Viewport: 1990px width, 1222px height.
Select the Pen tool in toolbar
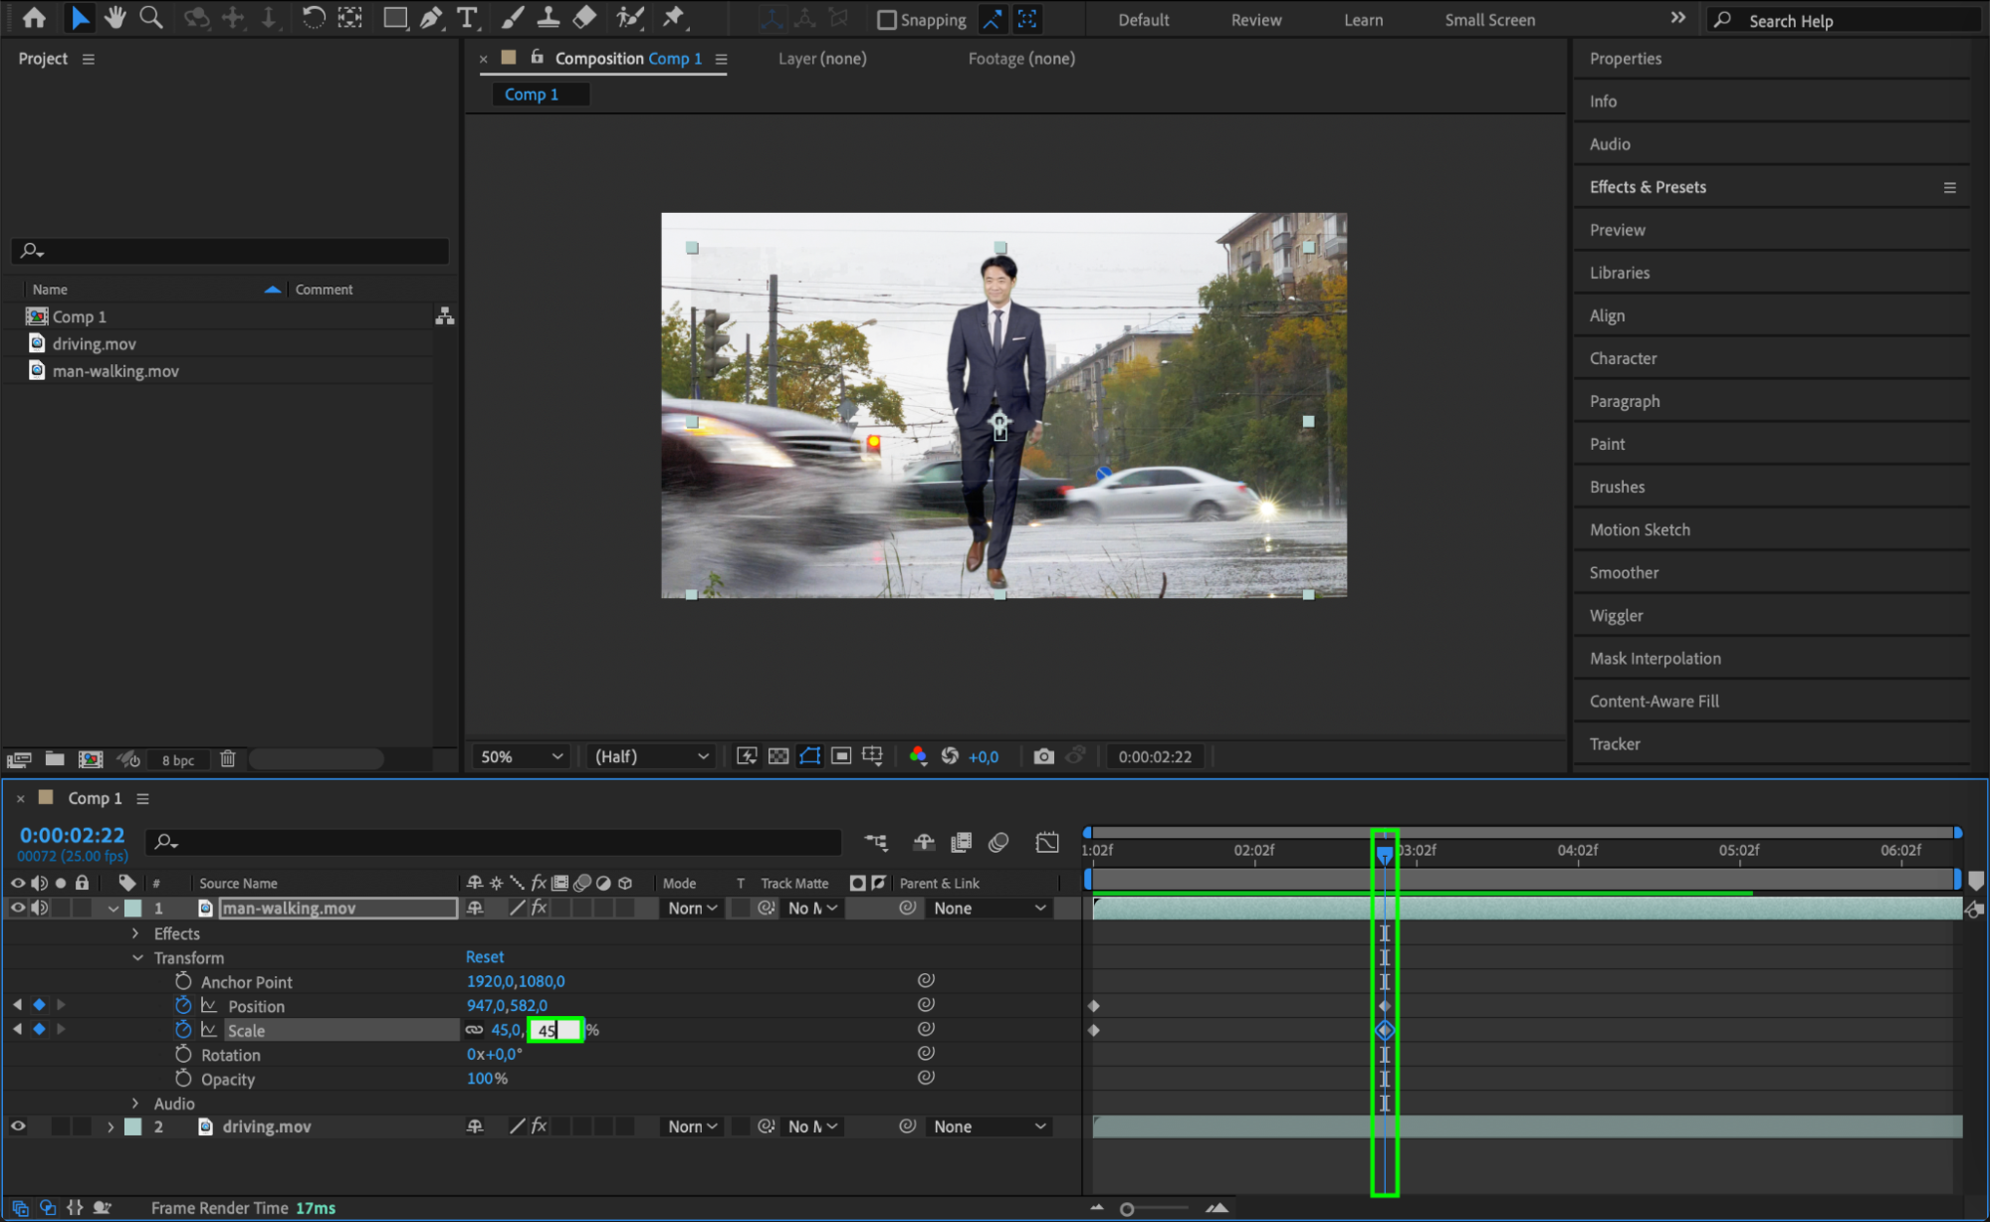point(431,18)
